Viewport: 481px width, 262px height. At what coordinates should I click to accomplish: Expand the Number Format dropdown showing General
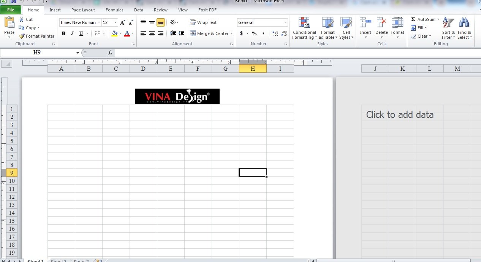pyautogui.click(x=286, y=22)
